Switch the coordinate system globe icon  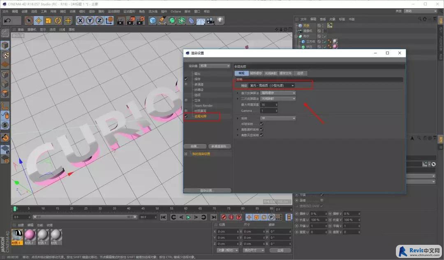coord(109,21)
